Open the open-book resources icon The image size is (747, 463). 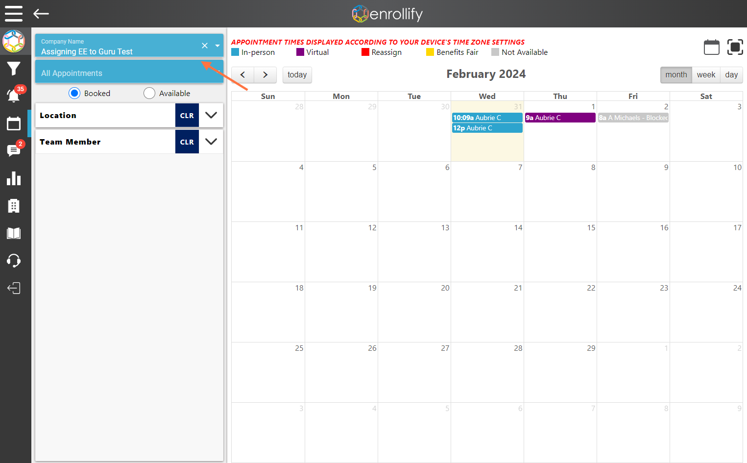click(x=14, y=233)
